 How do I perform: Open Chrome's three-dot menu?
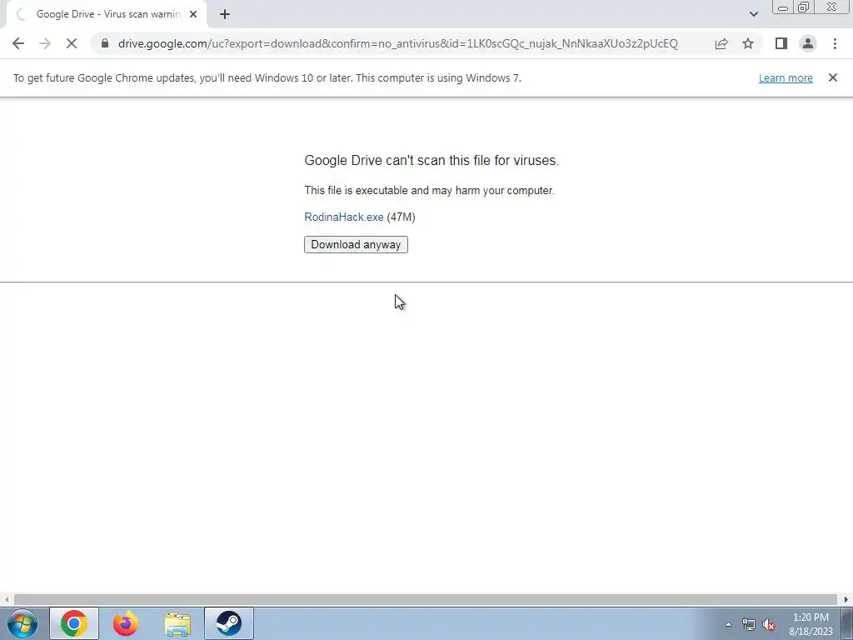(x=835, y=43)
